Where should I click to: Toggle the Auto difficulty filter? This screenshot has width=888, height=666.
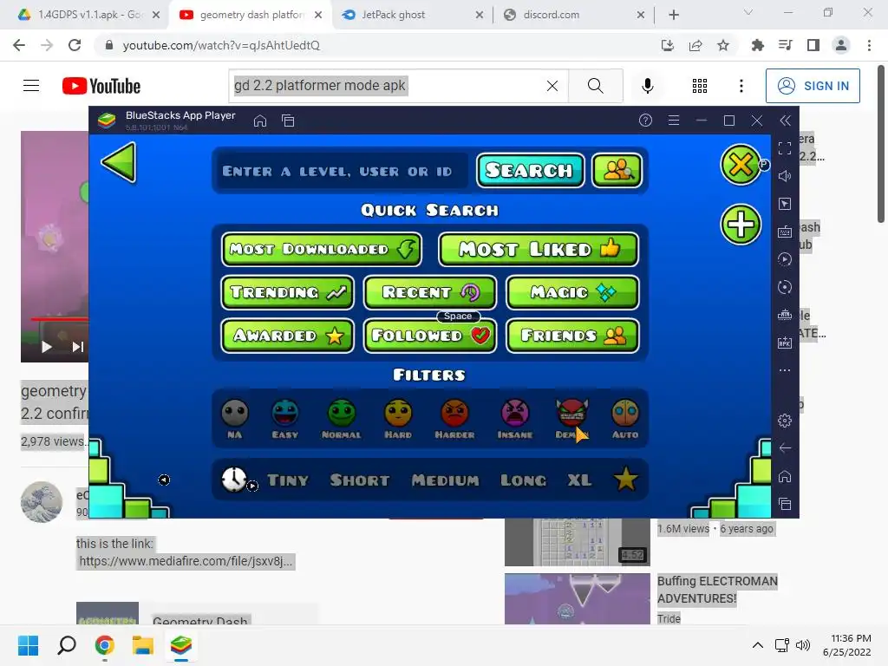pos(625,419)
